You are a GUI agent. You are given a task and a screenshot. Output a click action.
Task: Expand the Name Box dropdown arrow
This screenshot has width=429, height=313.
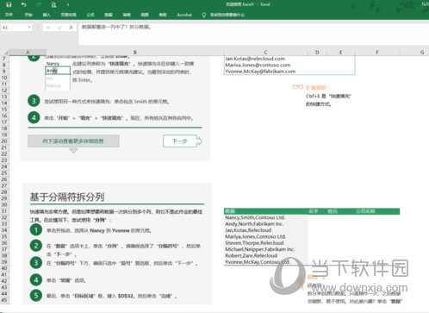pyautogui.click(x=29, y=28)
